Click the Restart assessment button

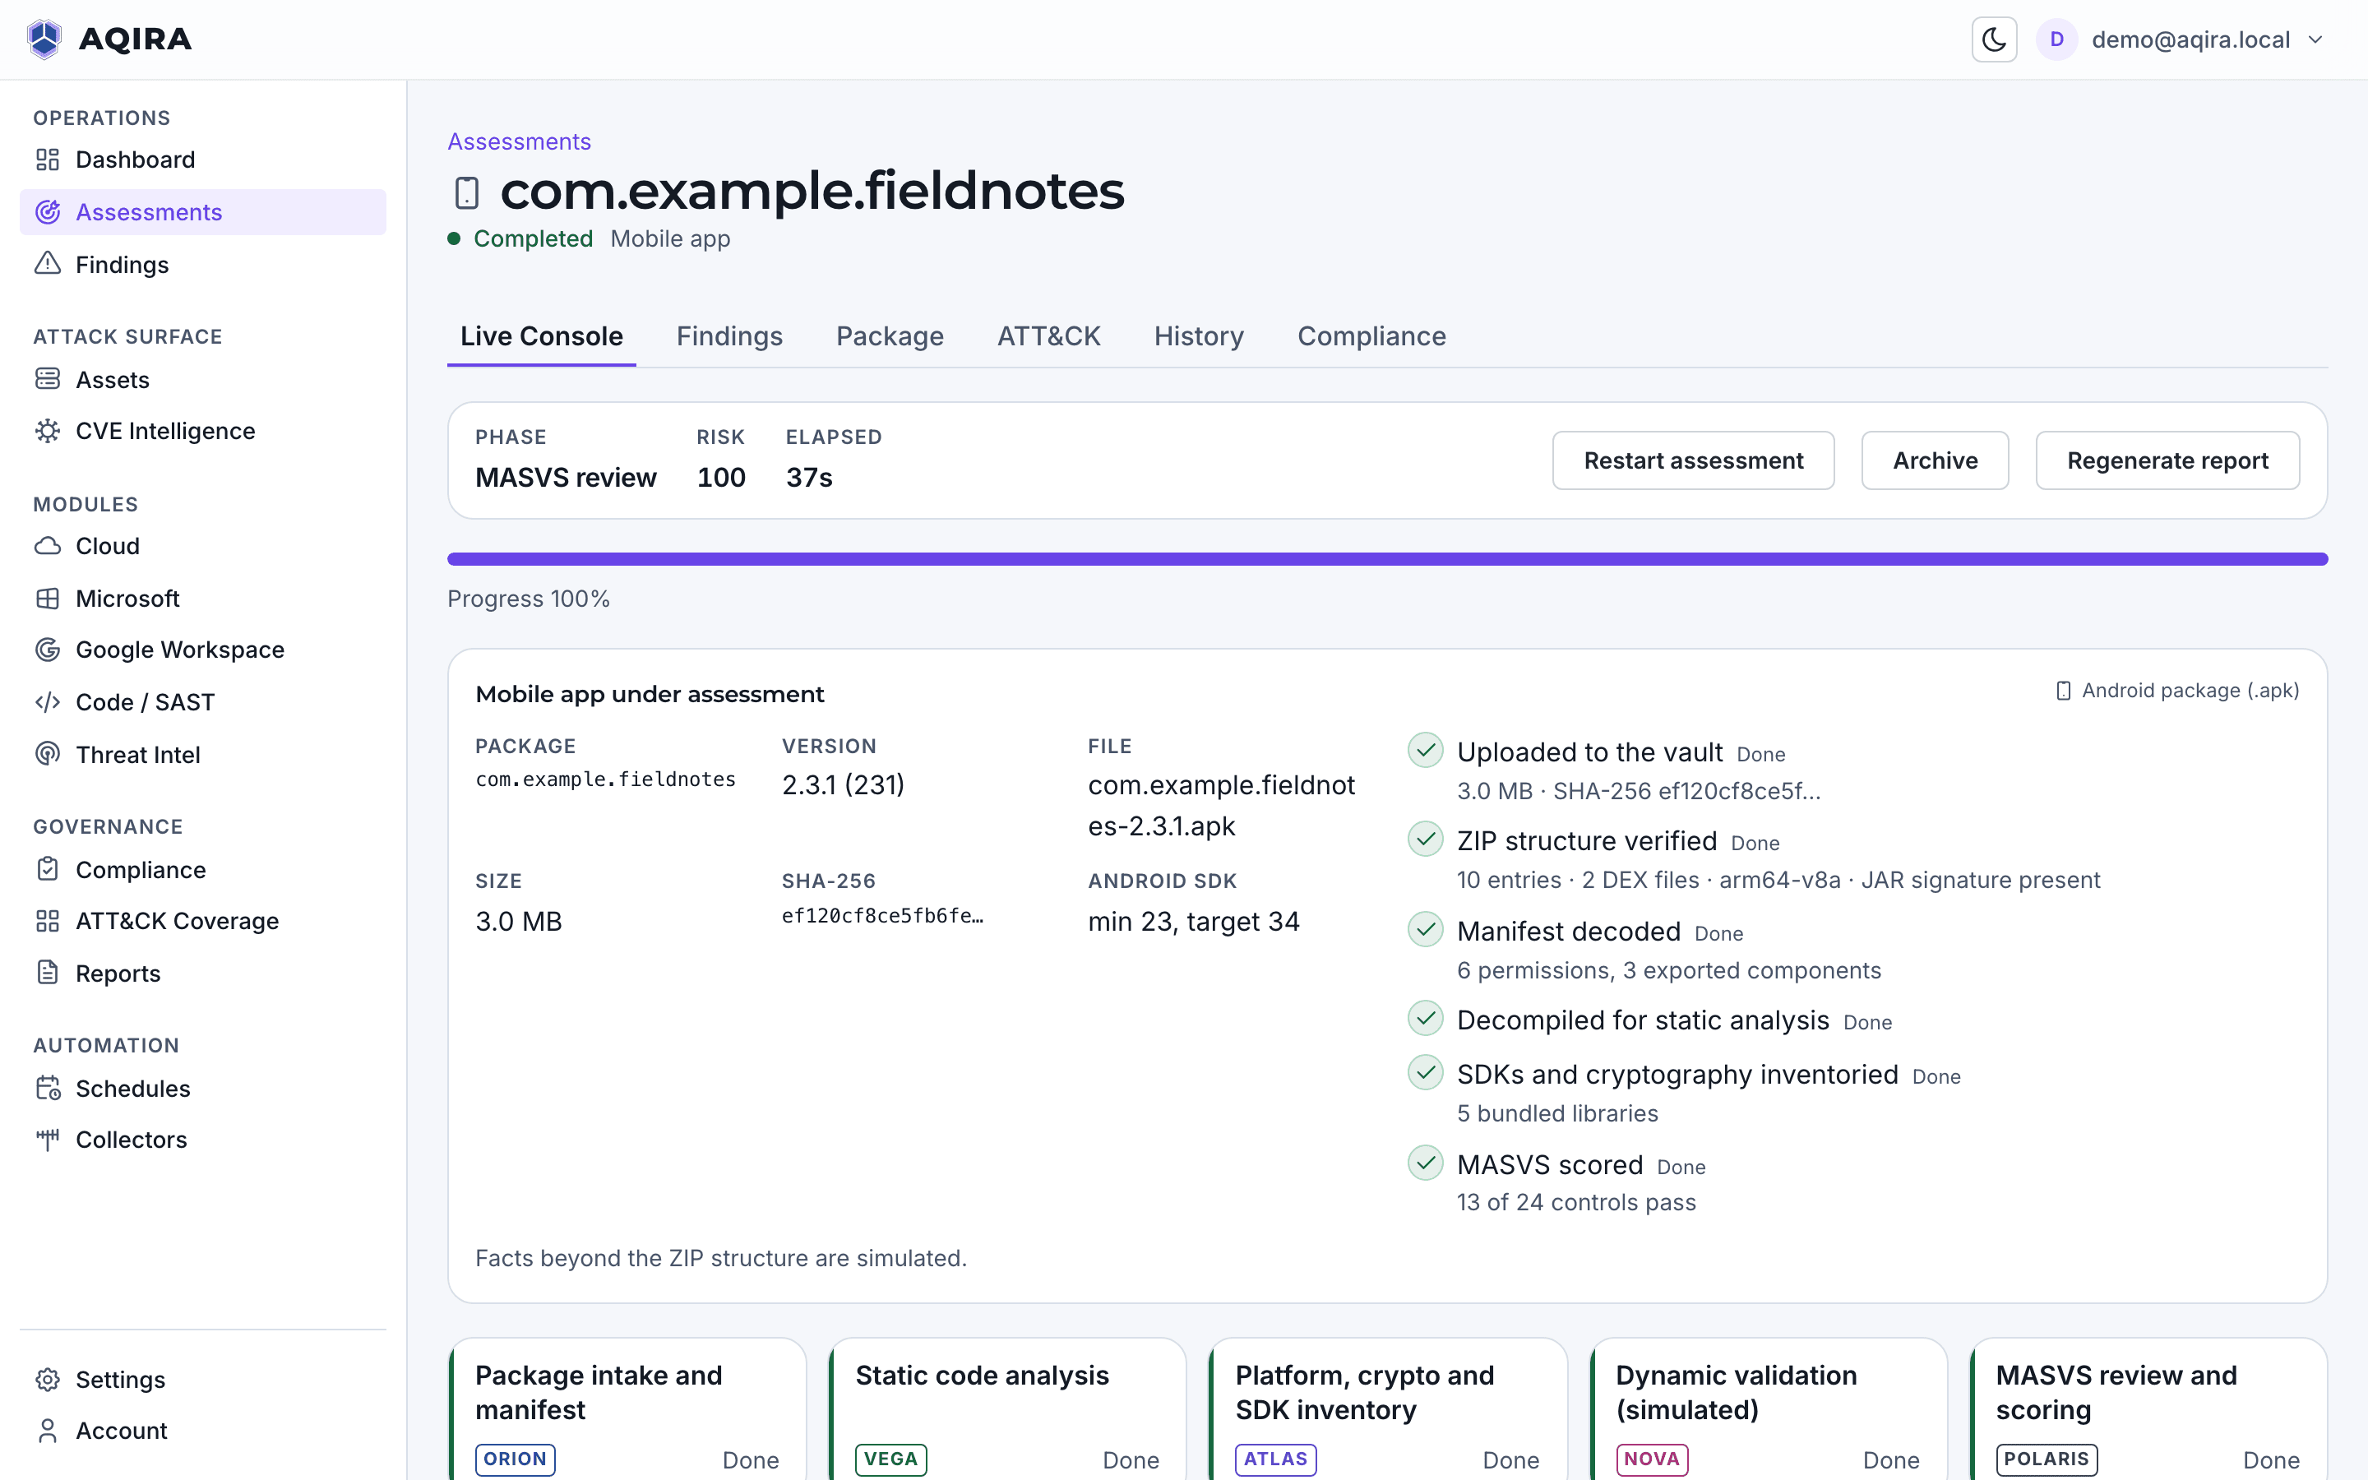click(x=1693, y=461)
